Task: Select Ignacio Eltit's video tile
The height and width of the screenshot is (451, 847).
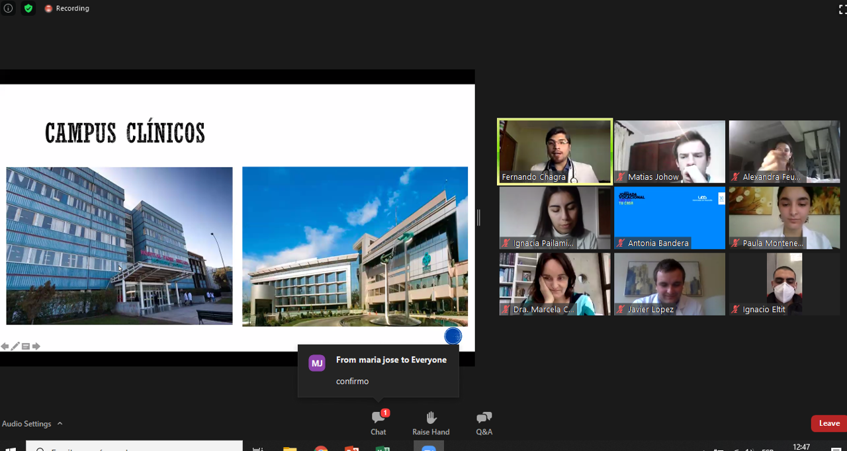Action: click(784, 284)
